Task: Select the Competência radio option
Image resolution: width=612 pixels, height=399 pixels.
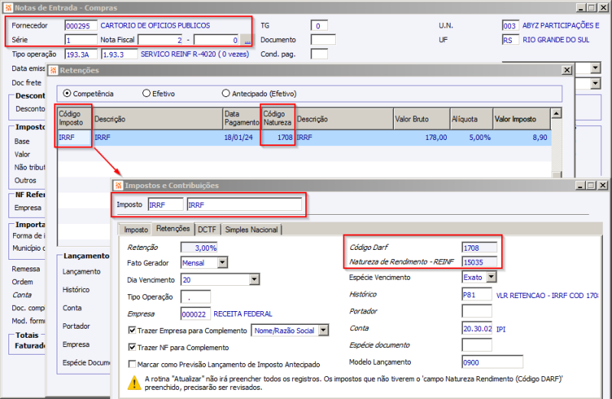Action: 67,93
